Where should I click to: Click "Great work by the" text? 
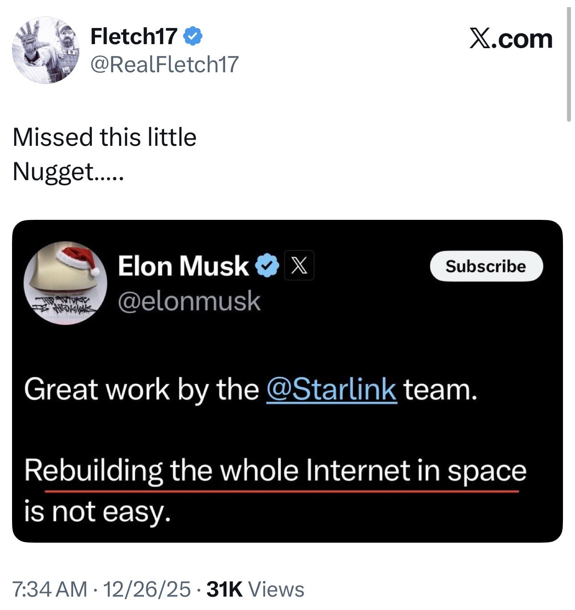141,389
